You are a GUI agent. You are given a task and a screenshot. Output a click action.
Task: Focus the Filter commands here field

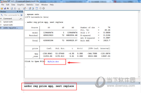click(12, 15)
